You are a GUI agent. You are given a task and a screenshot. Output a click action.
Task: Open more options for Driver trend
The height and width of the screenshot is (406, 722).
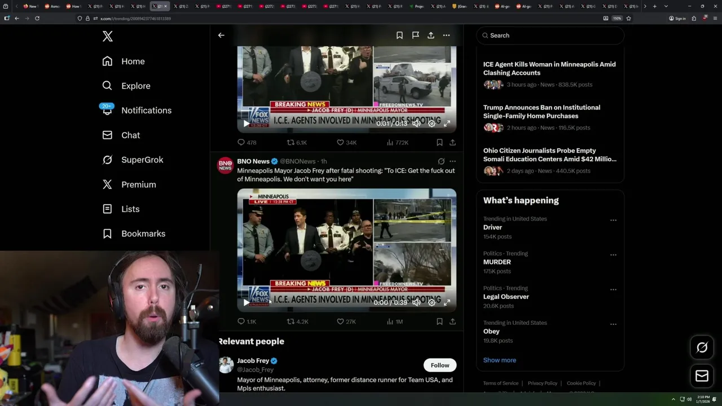(613, 220)
